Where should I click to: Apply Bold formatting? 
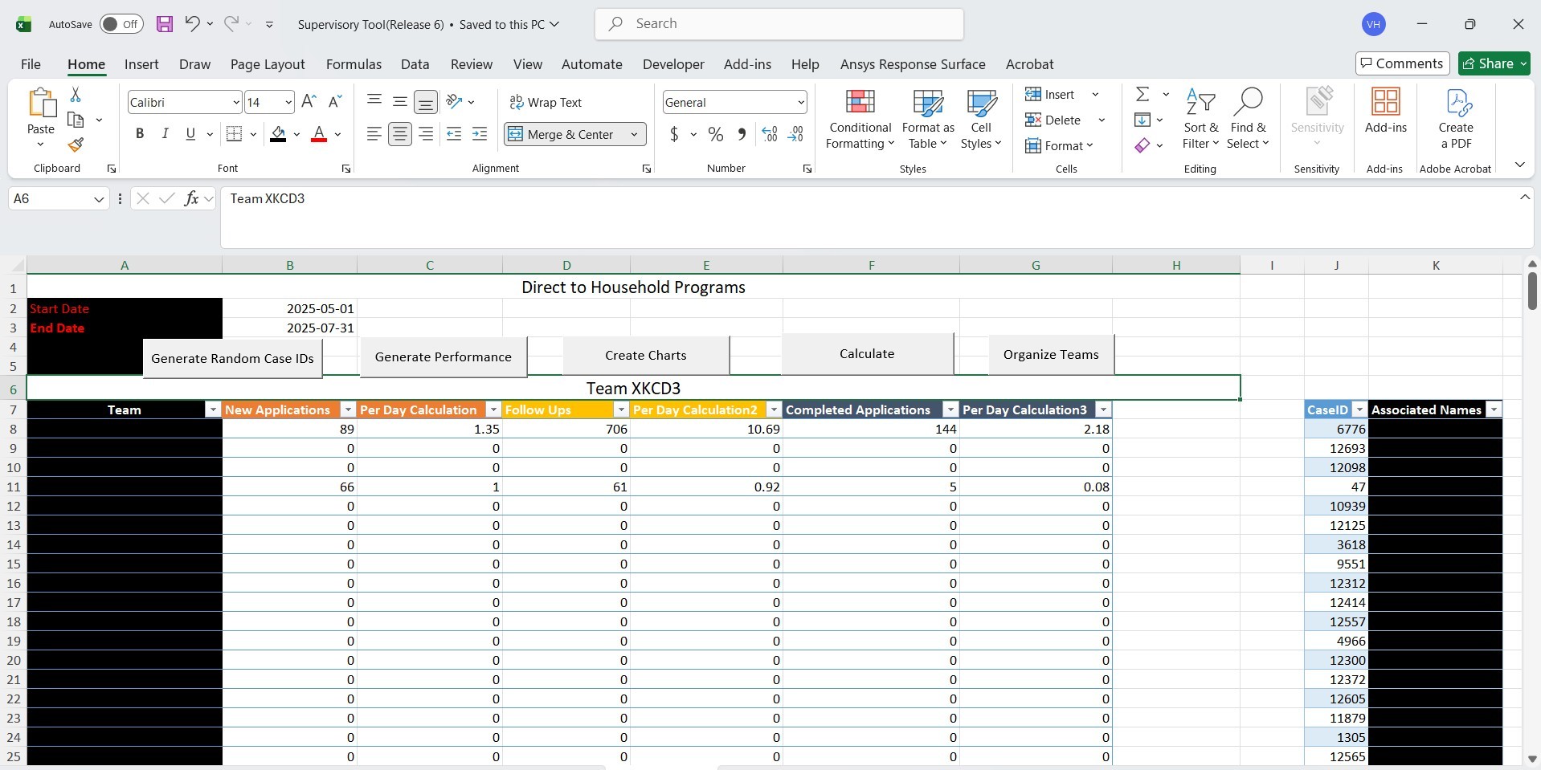[x=140, y=134]
